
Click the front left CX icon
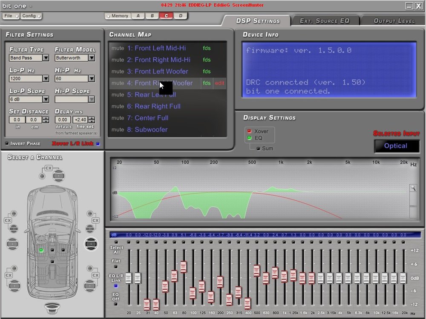(8, 220)
